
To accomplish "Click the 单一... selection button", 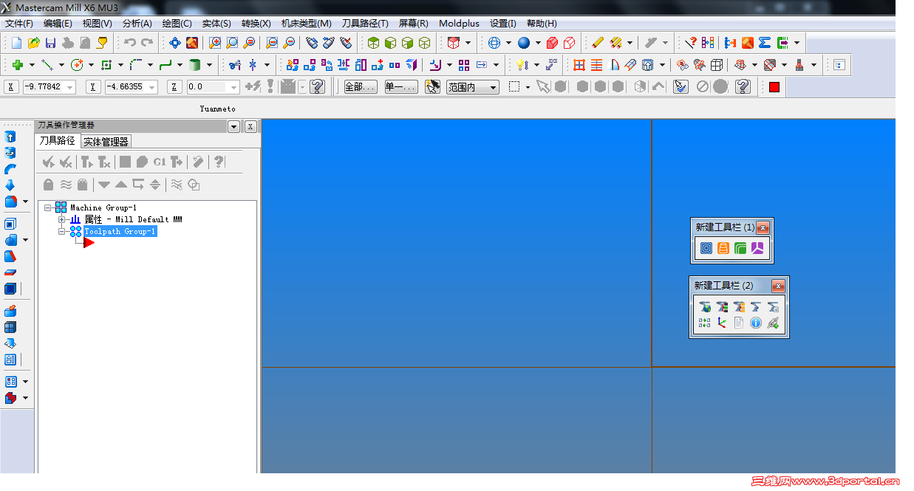I will point(401,87).
